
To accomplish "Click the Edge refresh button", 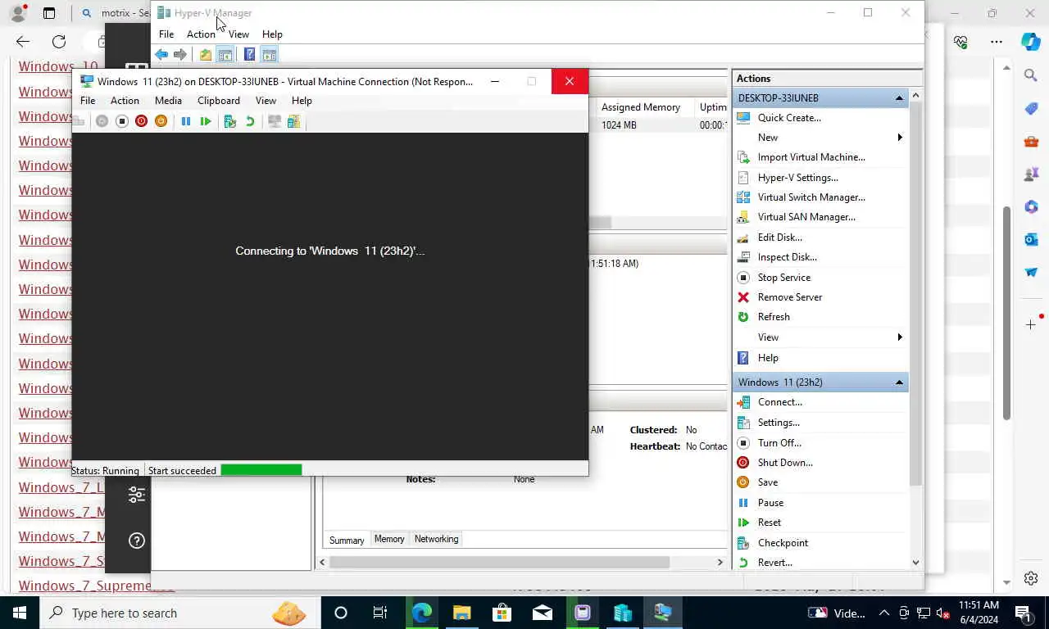I will pyautogui.click(x=59, y=42).
